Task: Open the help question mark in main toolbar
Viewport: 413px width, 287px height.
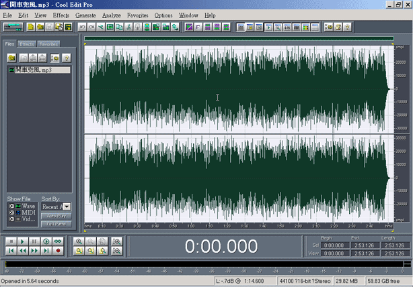Action: click(x=347, y=27)
